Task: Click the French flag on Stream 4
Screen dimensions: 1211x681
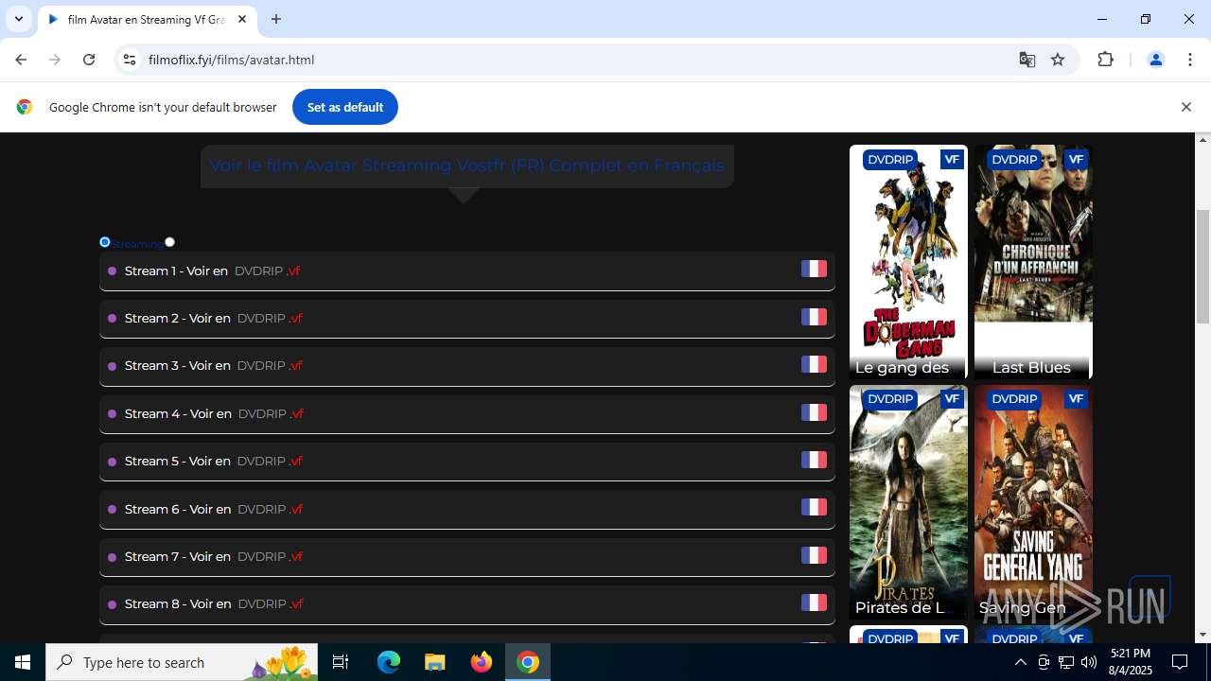Action: 814,412
